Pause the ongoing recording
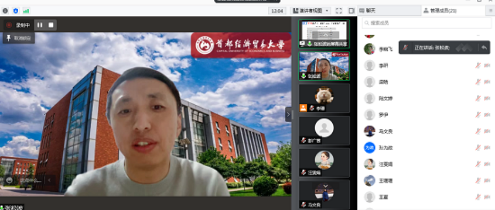This screenshot has width=495, height=210. point(40,25)
